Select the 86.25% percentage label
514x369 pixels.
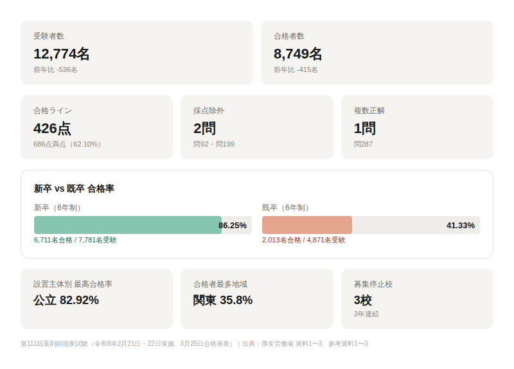pos(233,225)
